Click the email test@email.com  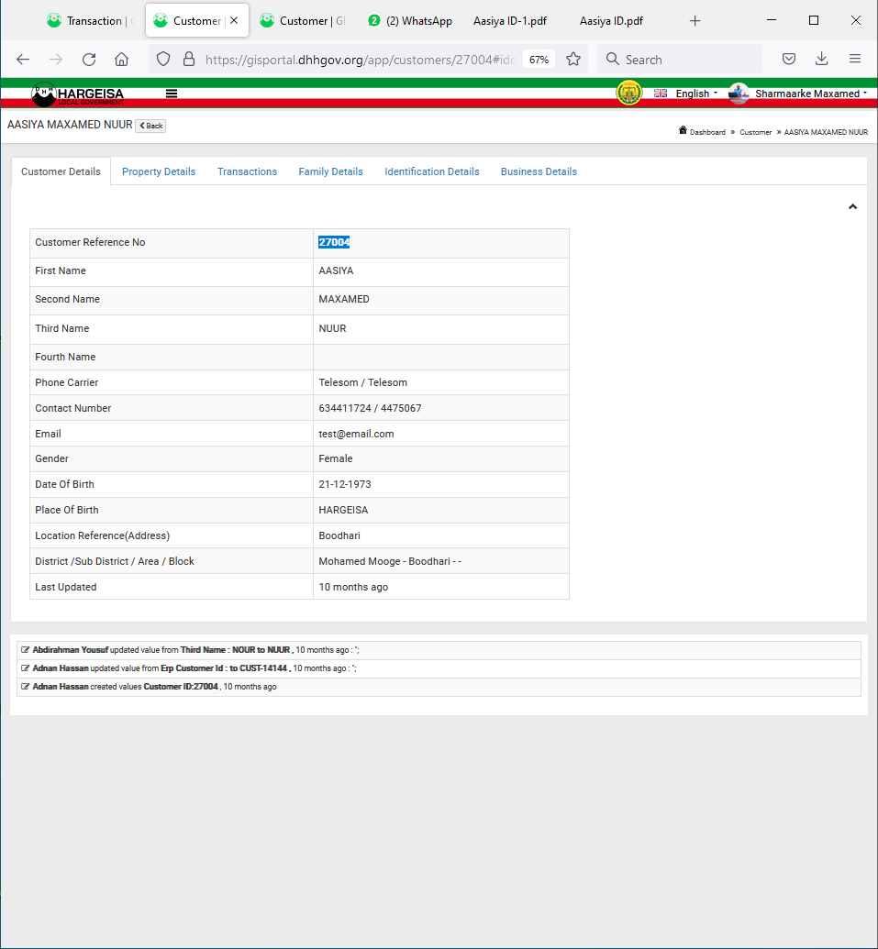coord(356,434)
